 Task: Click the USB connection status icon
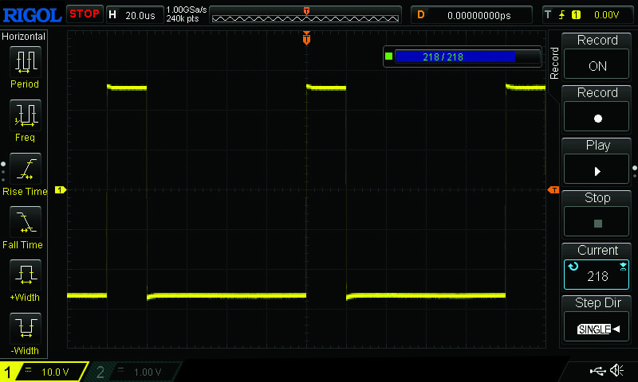[597, 371]
